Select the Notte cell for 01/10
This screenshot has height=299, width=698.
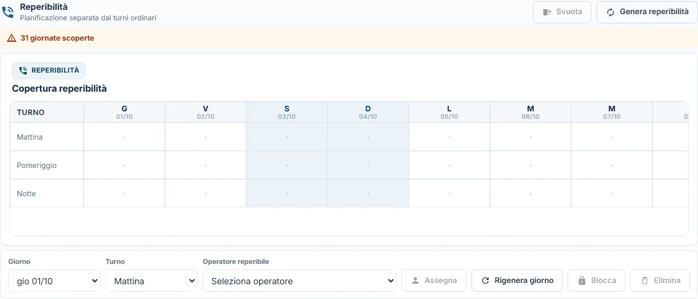tap(124, 194)
